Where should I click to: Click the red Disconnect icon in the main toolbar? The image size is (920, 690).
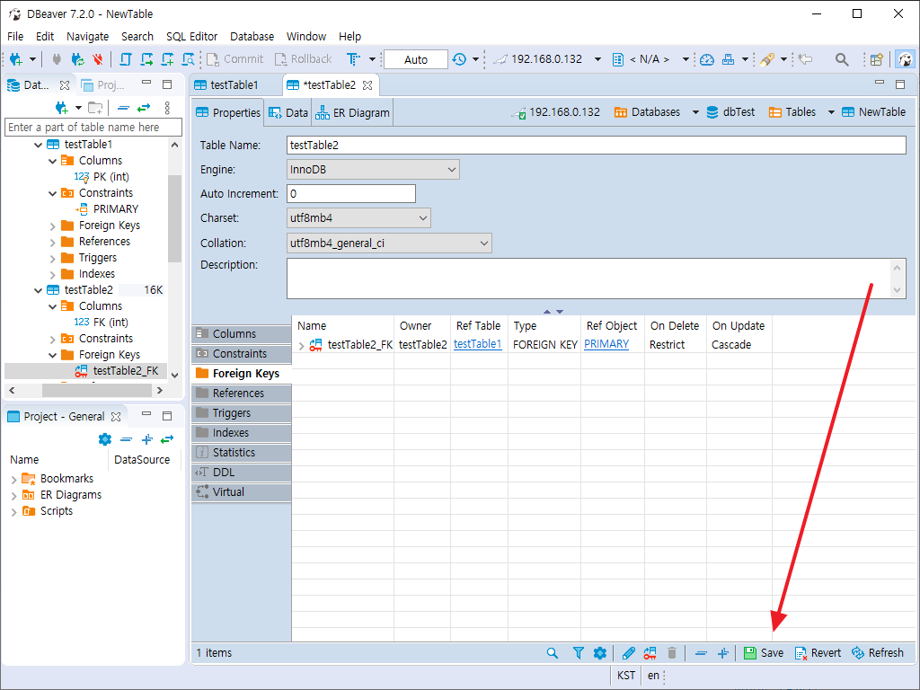[x=97, y=59]
